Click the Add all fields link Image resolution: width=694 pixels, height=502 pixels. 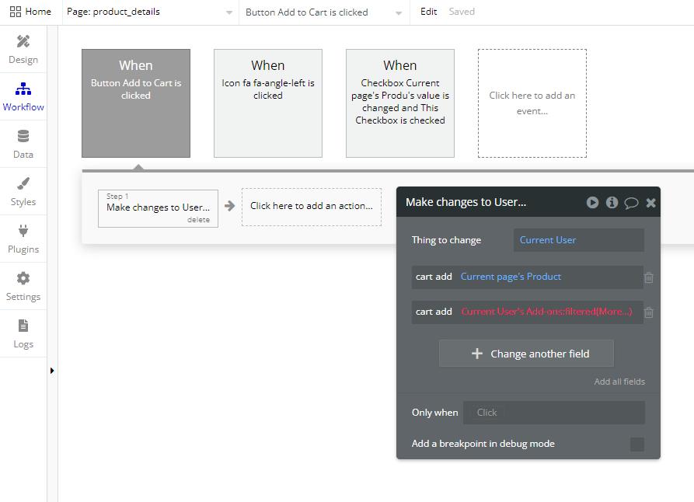pyautogui.click(x=619, y=382)
